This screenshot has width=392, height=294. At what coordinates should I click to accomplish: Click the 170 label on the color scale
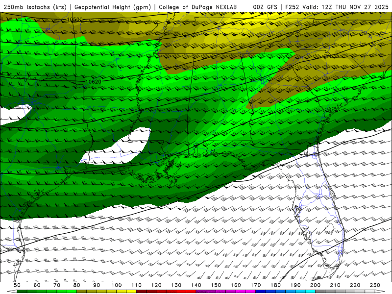256,285
